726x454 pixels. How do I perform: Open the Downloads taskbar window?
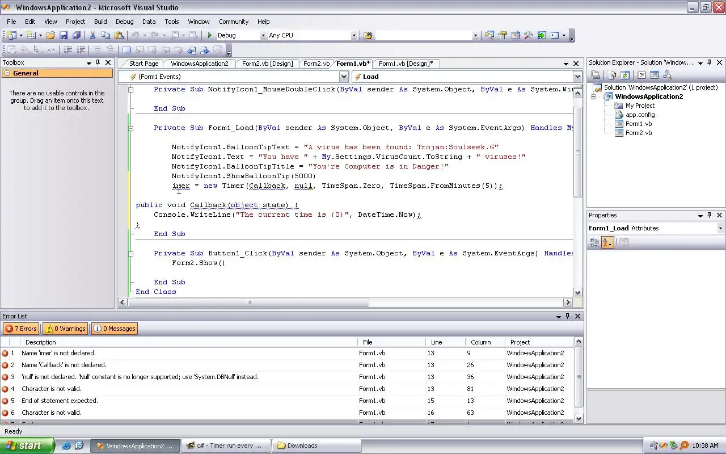[316, 445]
